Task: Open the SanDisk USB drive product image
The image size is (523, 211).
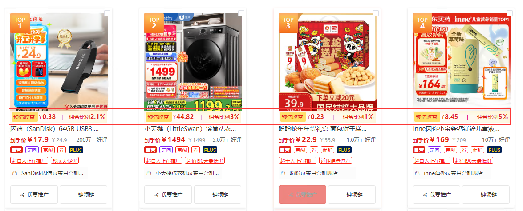Action: point(59,62)
